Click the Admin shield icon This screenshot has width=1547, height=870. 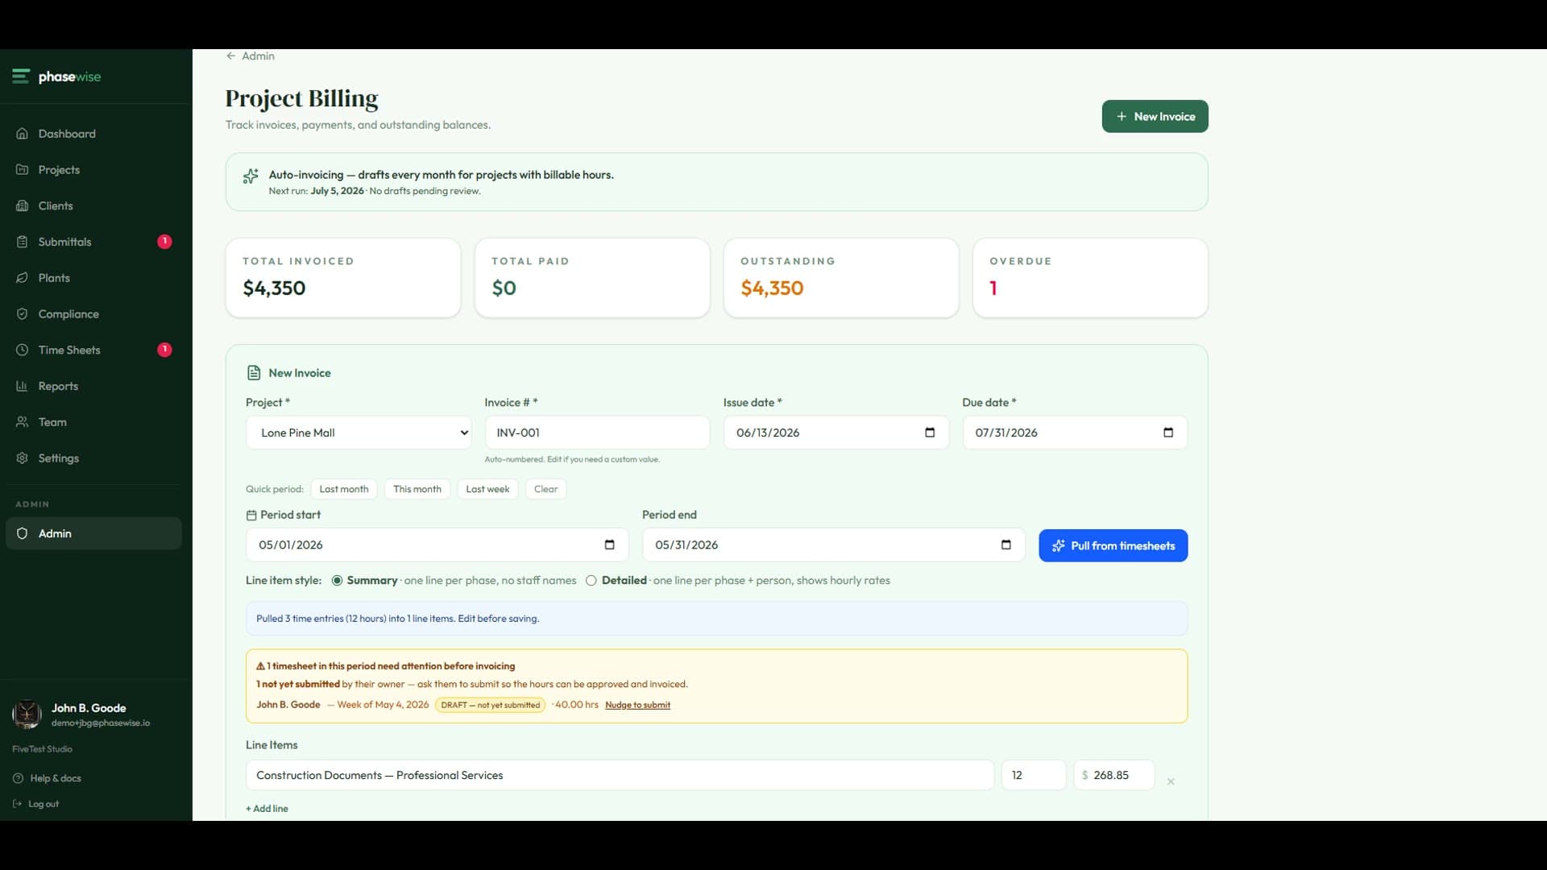pyautogui.click(x=22, y=533)
